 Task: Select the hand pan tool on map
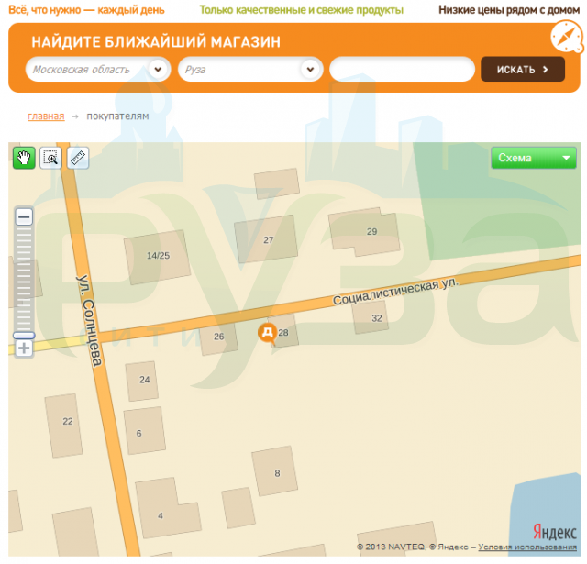(x=24, y=158)
